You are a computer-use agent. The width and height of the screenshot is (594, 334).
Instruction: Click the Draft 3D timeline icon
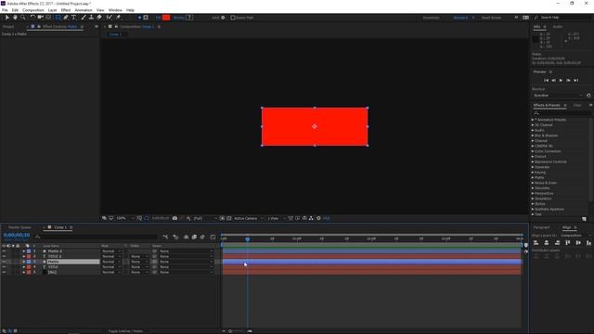pyautogui.click(x=175, y=238)
